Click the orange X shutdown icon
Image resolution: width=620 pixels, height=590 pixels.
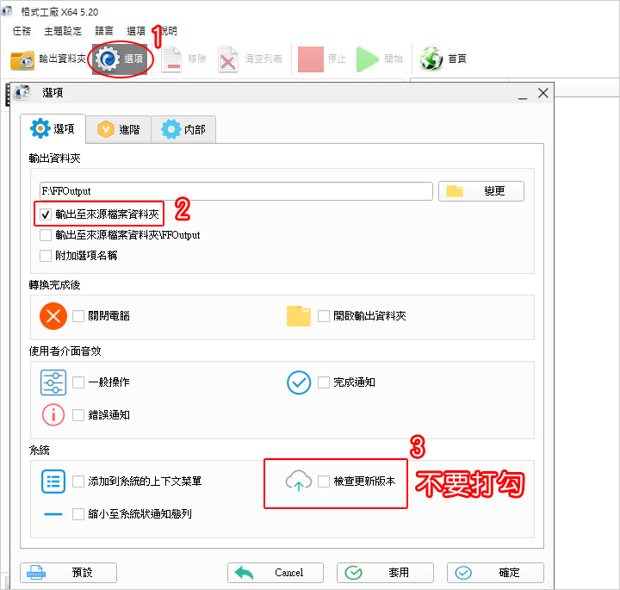point(53,316)
